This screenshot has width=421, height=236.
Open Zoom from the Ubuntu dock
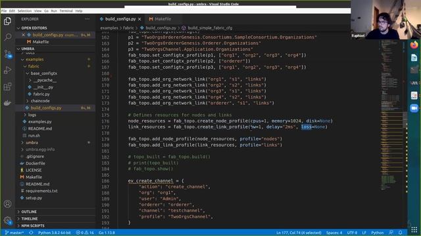coord(414,108)
